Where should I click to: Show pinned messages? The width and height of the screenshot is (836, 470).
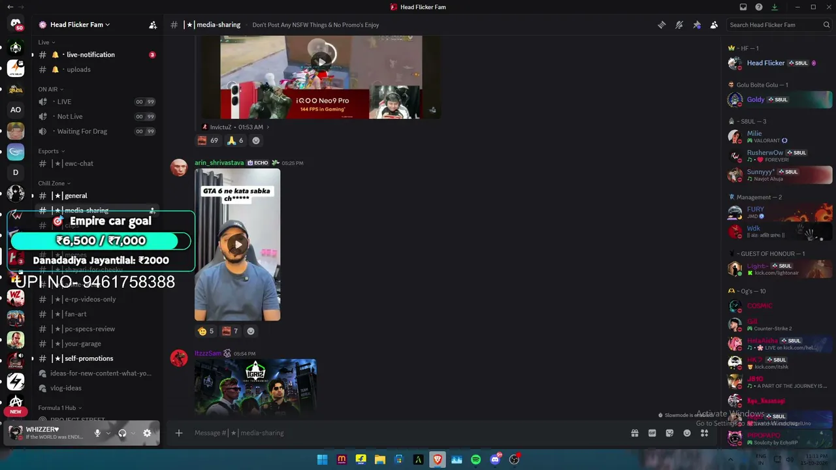click(x=697, y=25)
